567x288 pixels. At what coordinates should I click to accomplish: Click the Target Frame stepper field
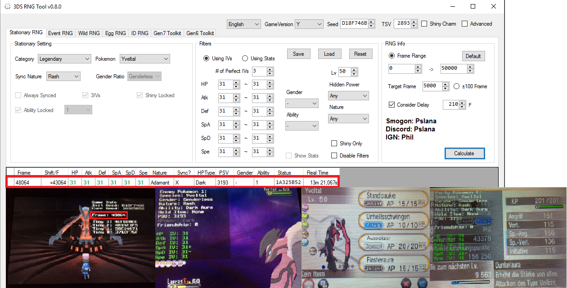(x=436, y=86)
